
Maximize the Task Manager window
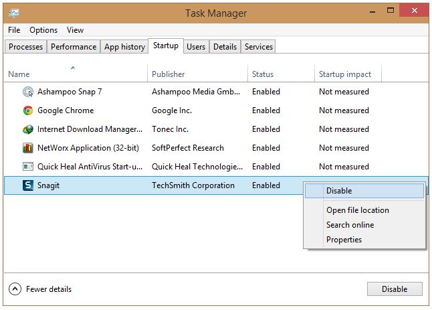tap(390, 11)
